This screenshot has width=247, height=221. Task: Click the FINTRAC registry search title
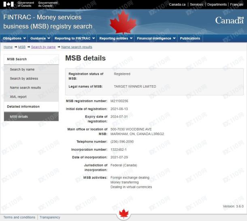pos(48,22)
